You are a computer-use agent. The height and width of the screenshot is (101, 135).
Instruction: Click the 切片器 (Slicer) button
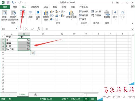pos(96,12)
